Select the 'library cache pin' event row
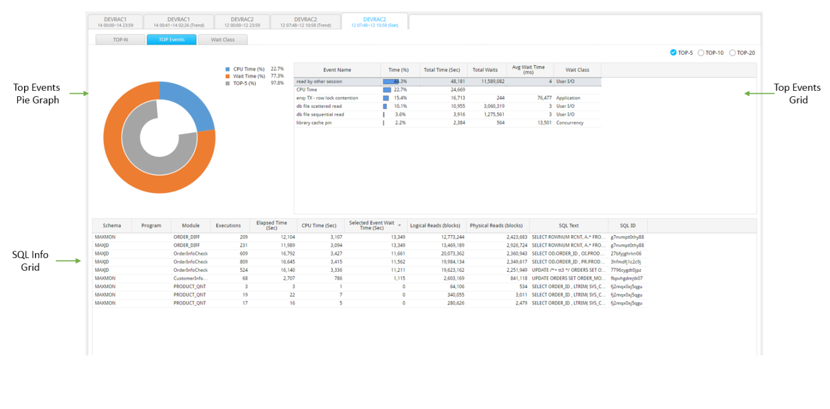This screenshot has height=409, width=830. click(448, 123)
